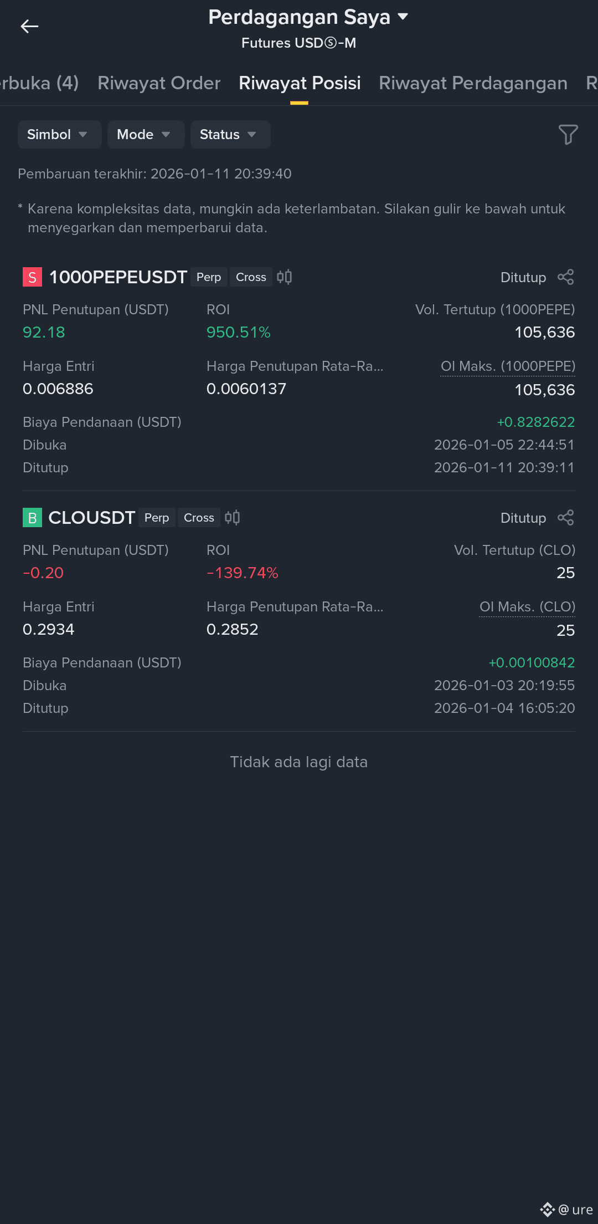The height and width of the screenshot is (1224, 598).
Task: Share the CLOUSDT closed position
Action: (565, 518)
